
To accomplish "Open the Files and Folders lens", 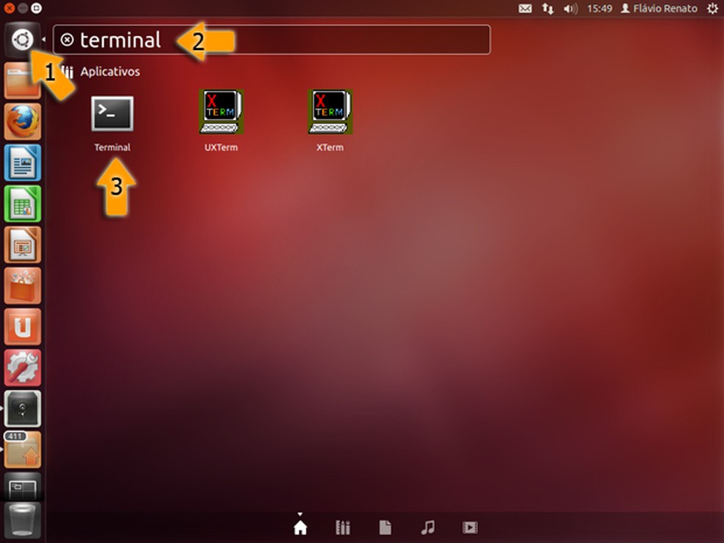I will point(385,527).
